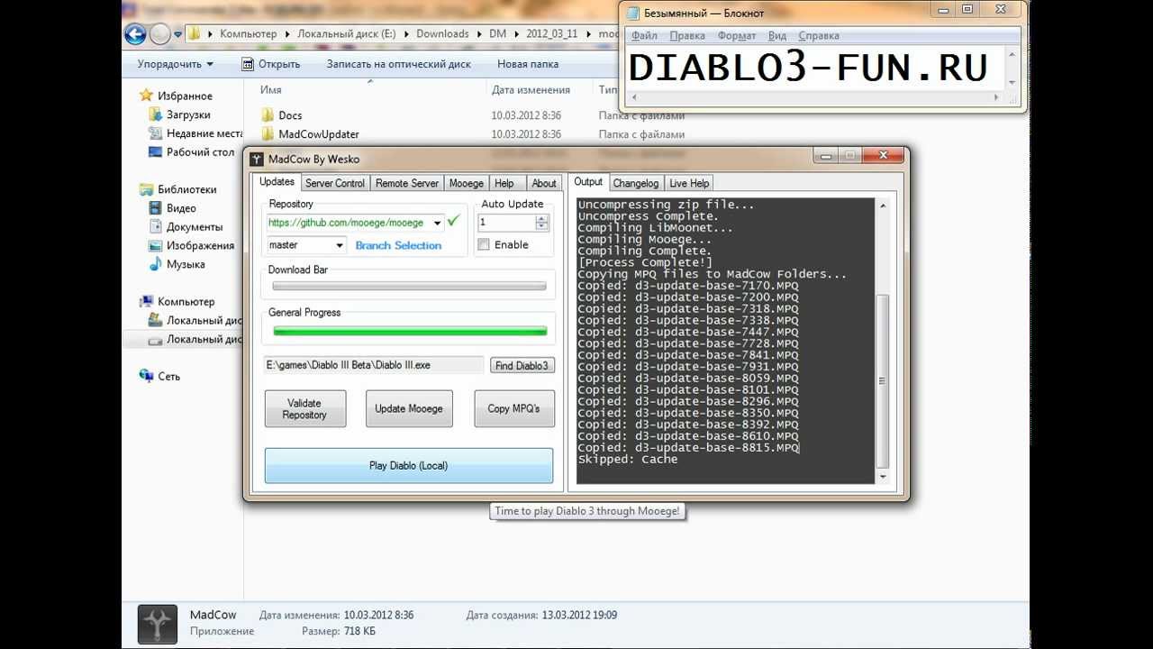Open the Video (Видео) library icon
This screenshot has height=649, width=1153.
point(156,208)
